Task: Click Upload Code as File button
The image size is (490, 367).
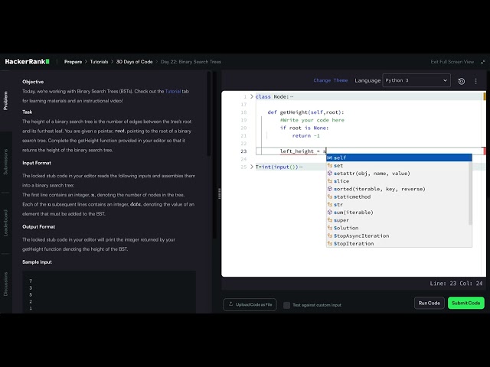Action: click(250, 304)
